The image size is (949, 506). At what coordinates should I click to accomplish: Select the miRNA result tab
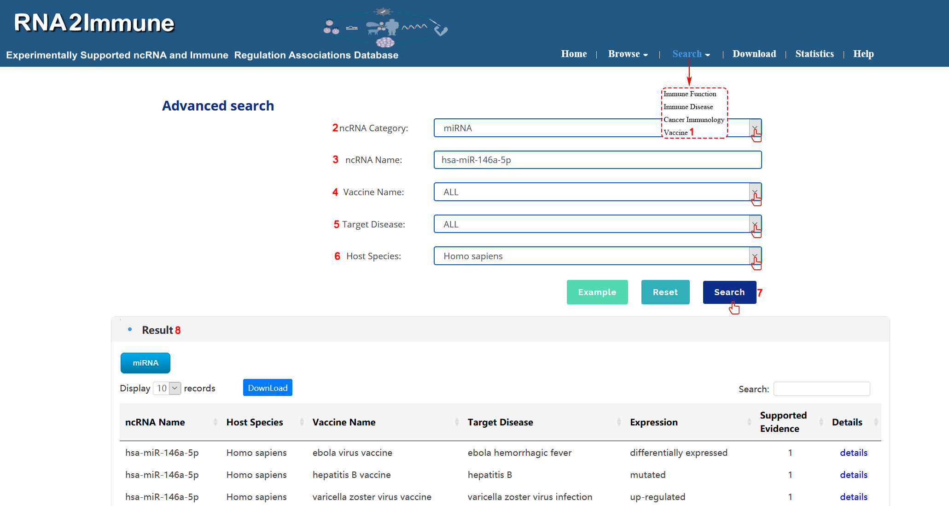pyautogui.click(x=145, y=363)
